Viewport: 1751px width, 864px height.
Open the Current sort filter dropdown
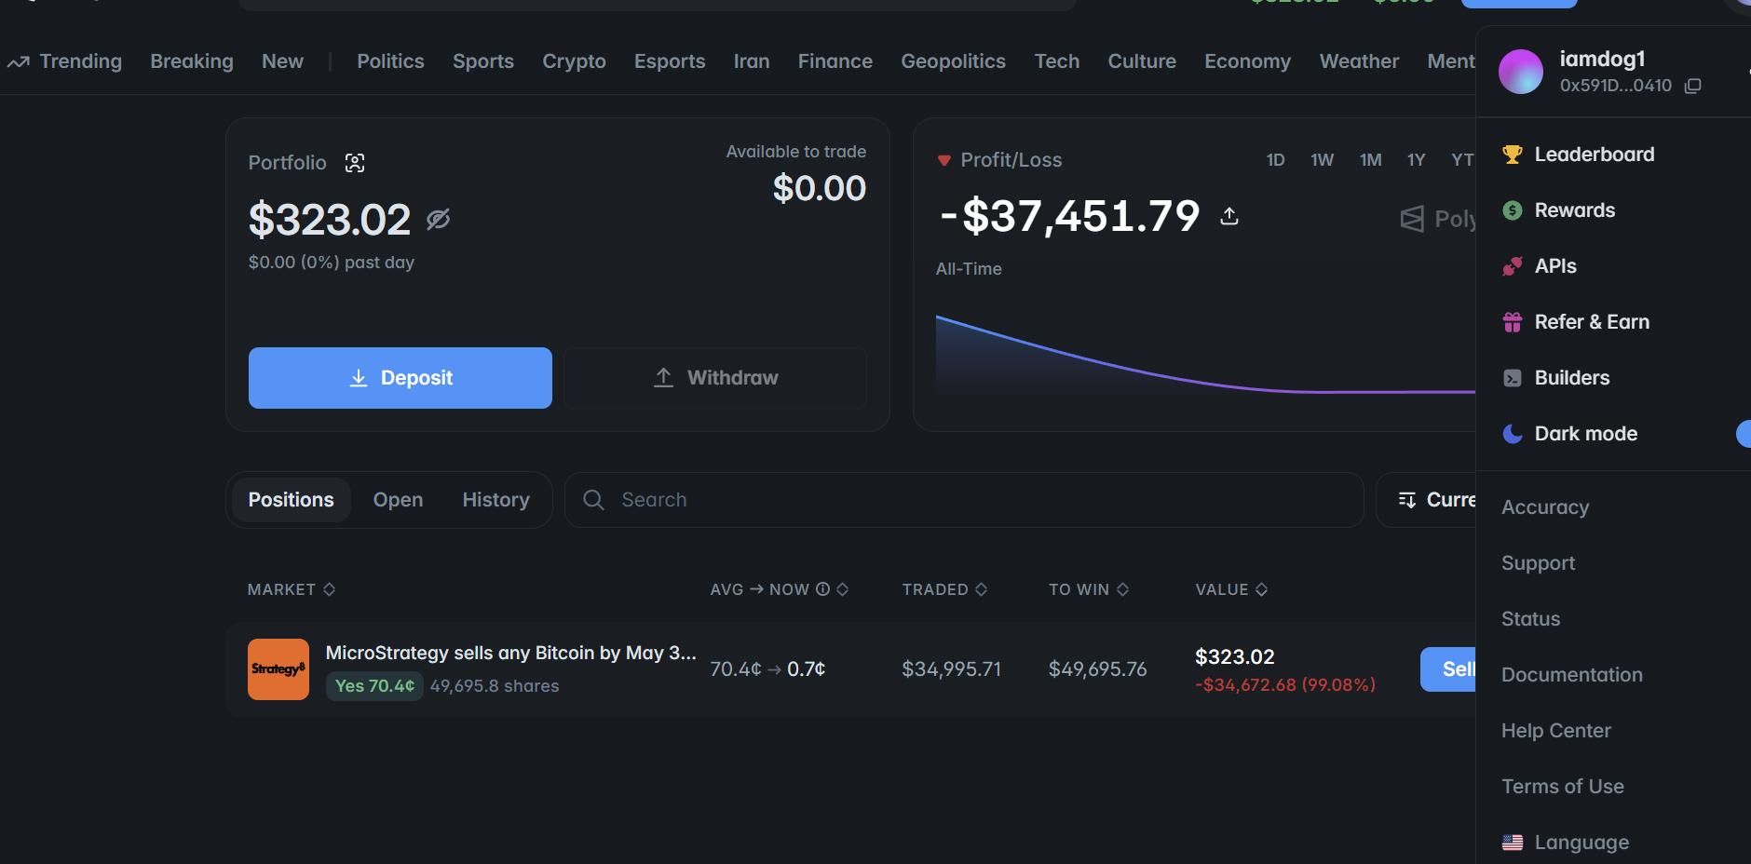tap(1427, 500)
